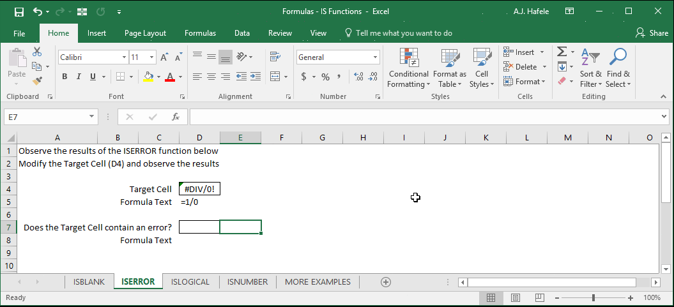Cut the selection with the scissors icon
Image resolution: width=674 pixels, height=307 pixels.
(x=38, y=52)
